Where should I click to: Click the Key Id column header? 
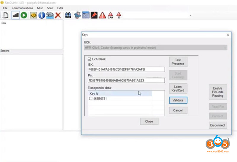(120, 94)
